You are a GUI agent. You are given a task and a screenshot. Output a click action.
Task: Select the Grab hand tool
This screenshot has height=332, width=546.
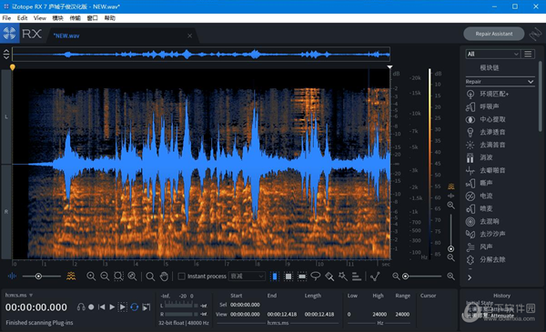[x=164, y=277]
